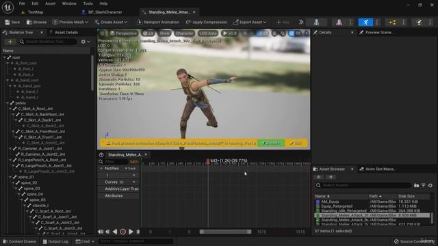The height and width of the screenshot is (246, 438).
Task: Go back in Asset Browser history
Action: point(319,177)
